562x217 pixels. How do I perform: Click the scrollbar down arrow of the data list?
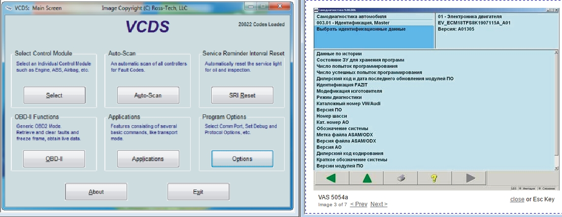point(555,166)
